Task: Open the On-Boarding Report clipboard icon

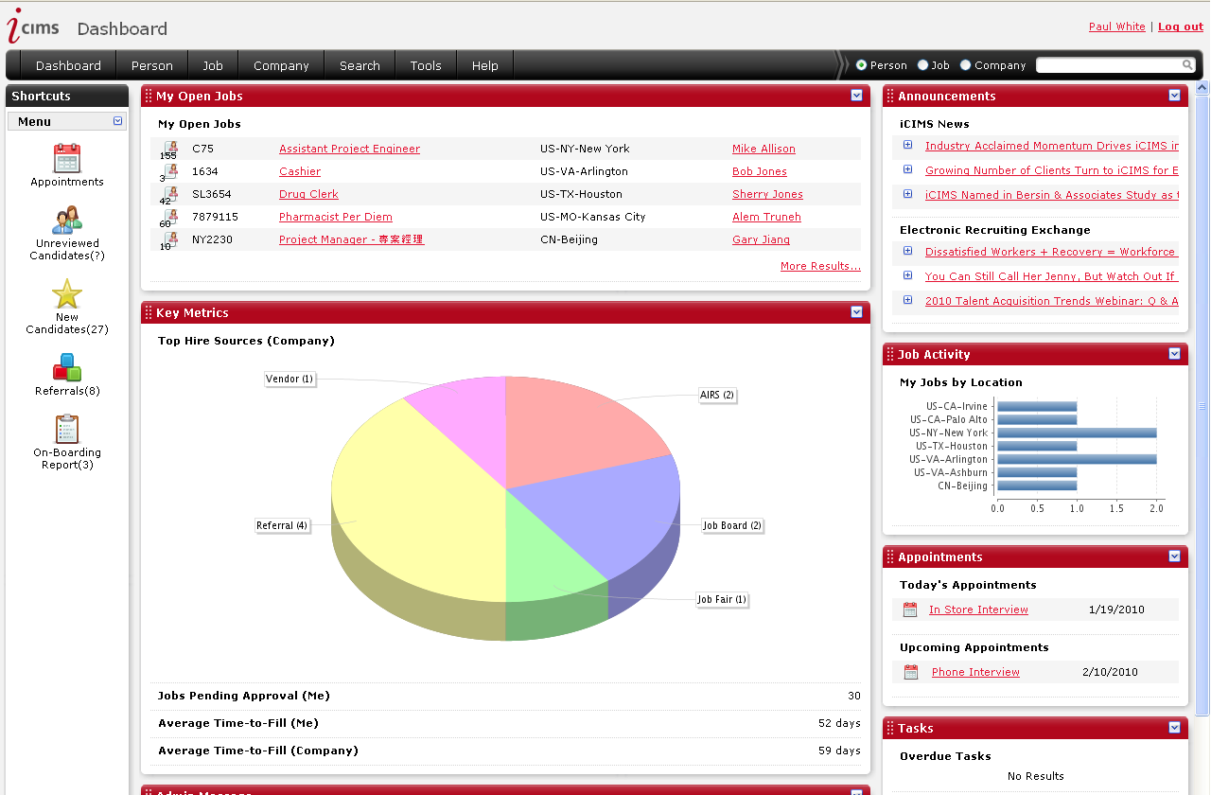Action: [67, 429]
